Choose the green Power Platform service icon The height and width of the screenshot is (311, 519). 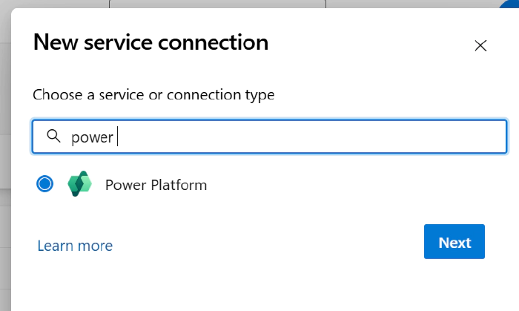pyautogui.click(x=79, y=184)
